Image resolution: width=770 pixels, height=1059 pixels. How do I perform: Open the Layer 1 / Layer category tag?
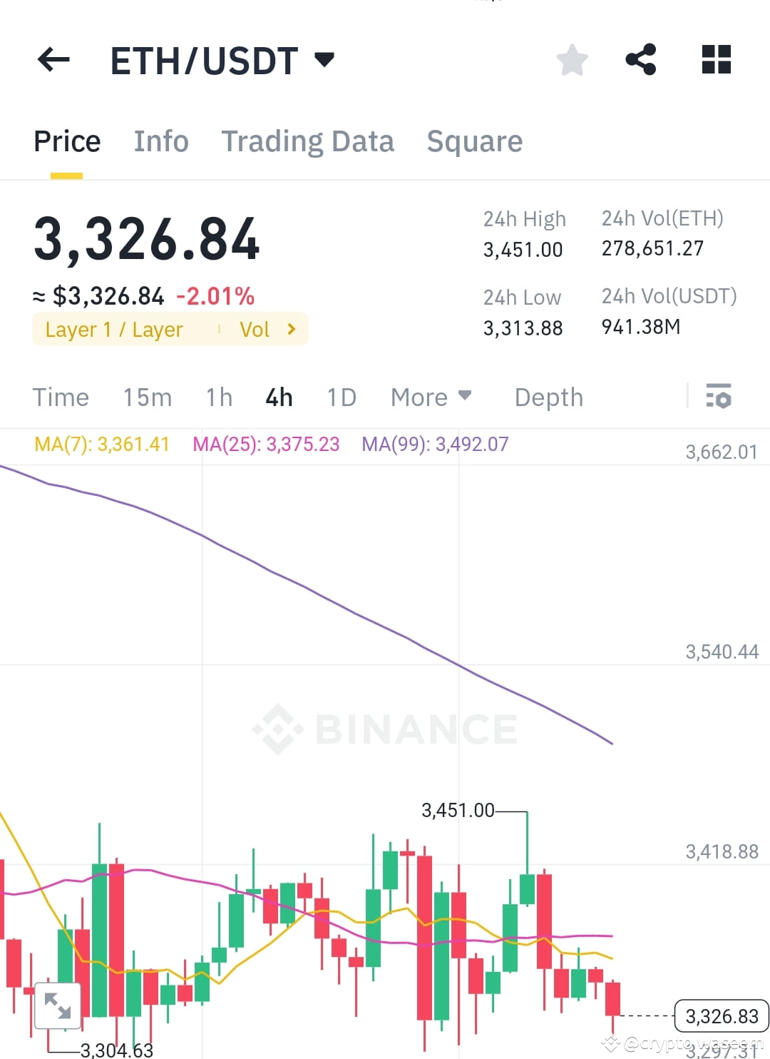113,329
